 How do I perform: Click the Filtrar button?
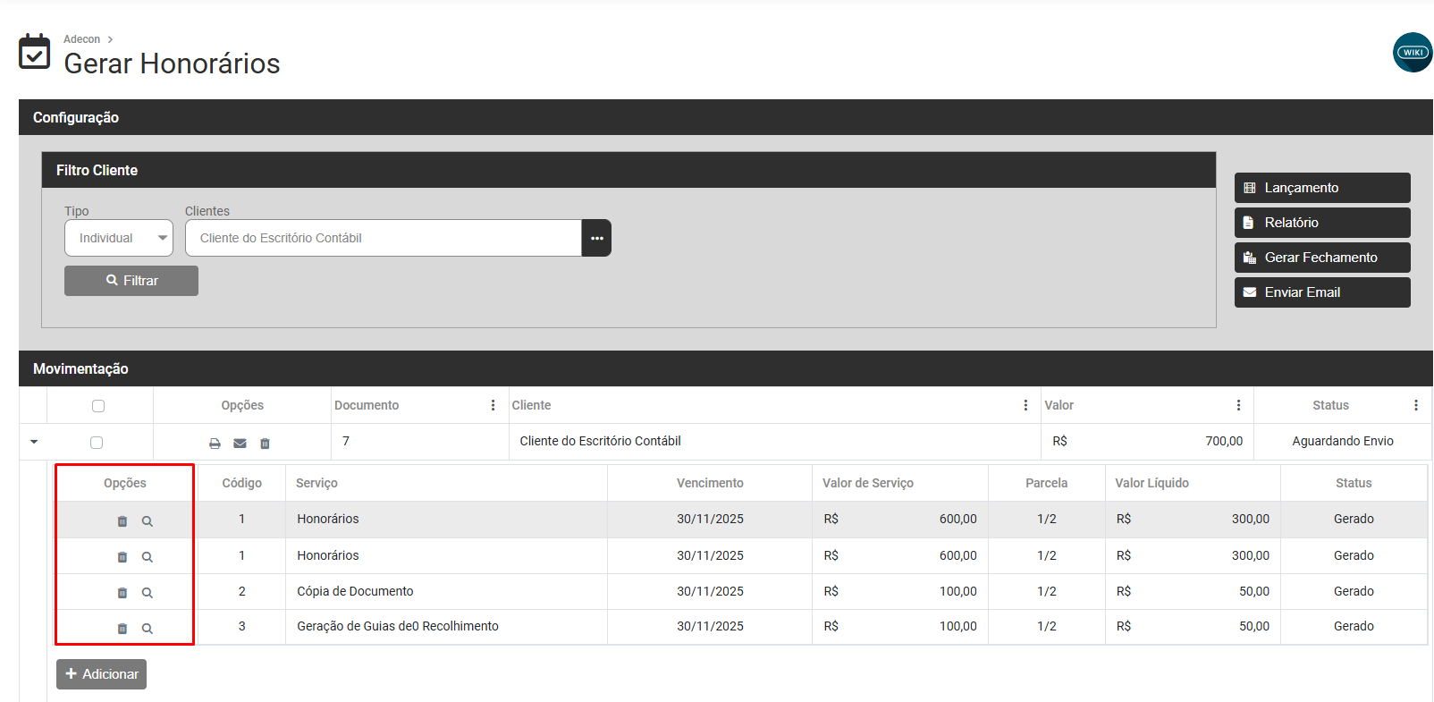click(131, 281)
